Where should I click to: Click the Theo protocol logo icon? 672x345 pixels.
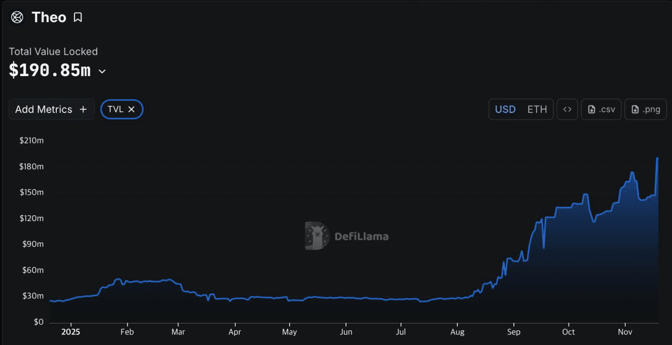click(x=17, y=17)
